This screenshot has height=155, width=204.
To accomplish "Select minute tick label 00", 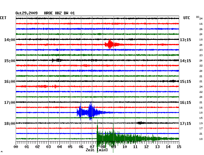I will (x=16, y=147).
